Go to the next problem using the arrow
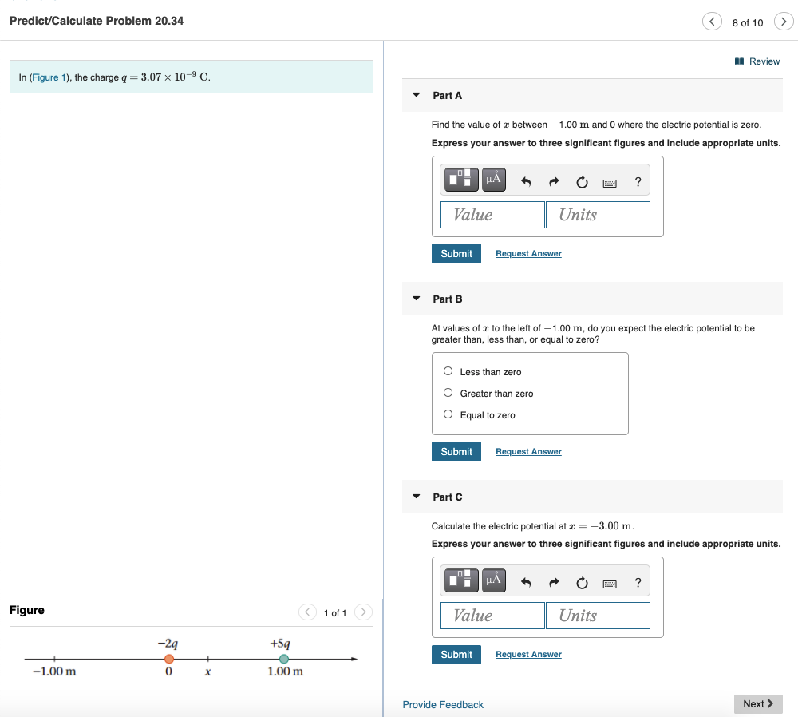The height and width of the screenshot is (717, 798). click(782, 21)
